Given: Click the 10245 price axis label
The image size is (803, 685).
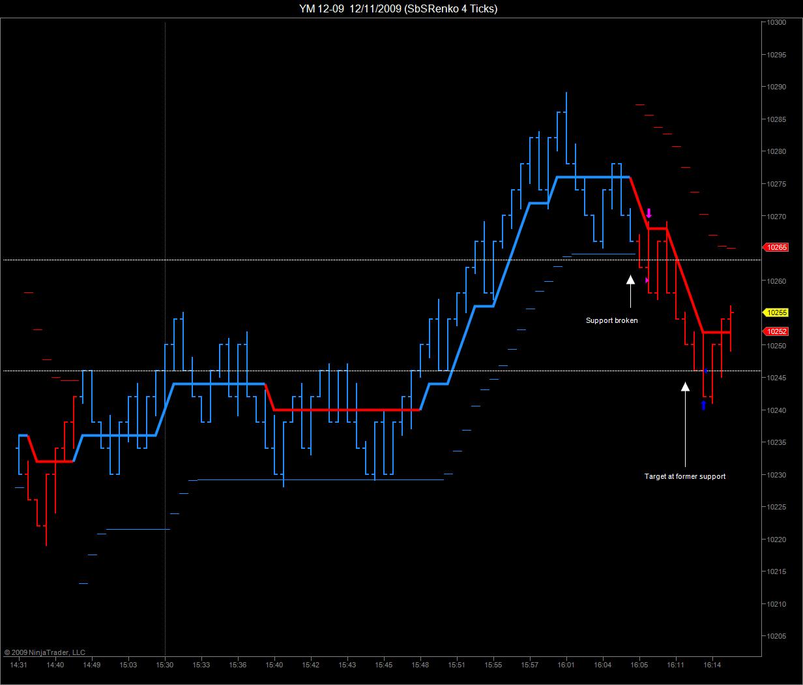Looking at the screenshot, I should click(x=776, y=378).
